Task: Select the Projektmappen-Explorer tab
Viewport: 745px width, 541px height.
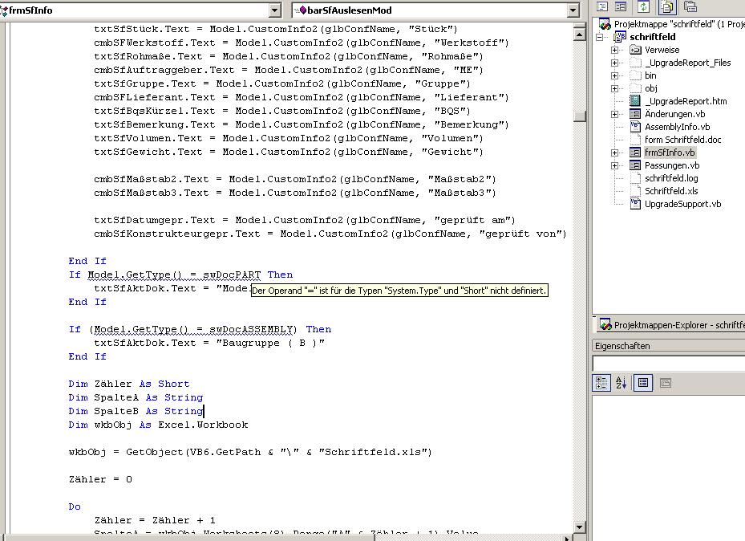Action: [670, 325]
